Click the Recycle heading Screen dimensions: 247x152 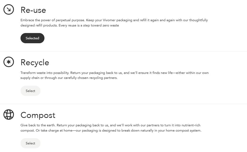point(35,63)
